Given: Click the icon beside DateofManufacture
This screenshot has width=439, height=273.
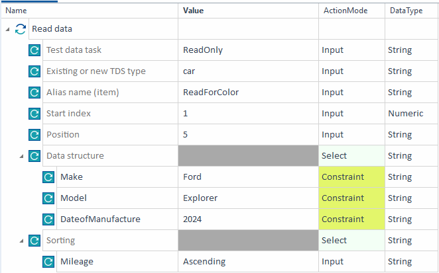Looking at the screenshot, I should tap(48, 219).
